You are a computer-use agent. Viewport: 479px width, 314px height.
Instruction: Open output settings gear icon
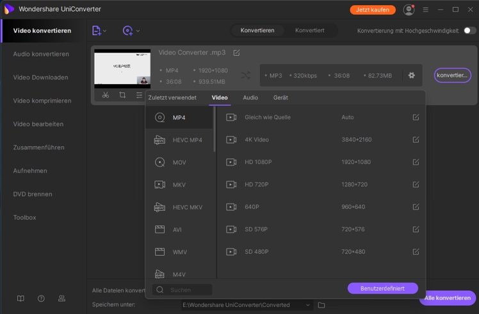pyautogui.click(x=411, y=75)
